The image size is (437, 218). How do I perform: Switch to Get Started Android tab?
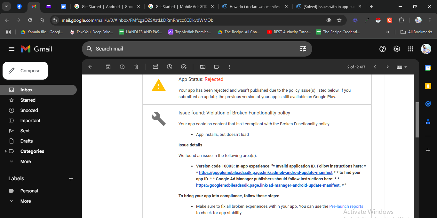click(x=107, y=6)
